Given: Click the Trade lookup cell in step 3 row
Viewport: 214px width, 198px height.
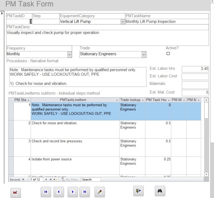Looking at the screenshot, I should [x=132, y=147].
